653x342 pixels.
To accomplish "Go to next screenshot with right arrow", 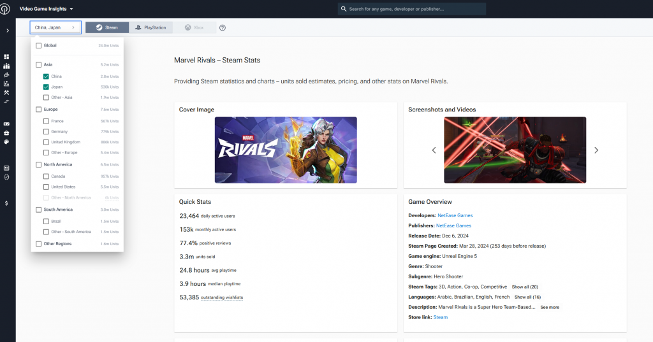I will [596, 150].
